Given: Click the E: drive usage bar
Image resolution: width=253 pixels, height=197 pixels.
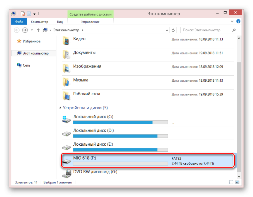Looking at the screenshot, I should point(120,150).
